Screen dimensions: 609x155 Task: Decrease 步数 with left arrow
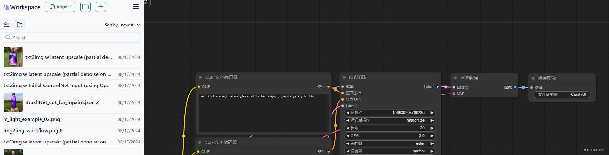click(348, 128)
